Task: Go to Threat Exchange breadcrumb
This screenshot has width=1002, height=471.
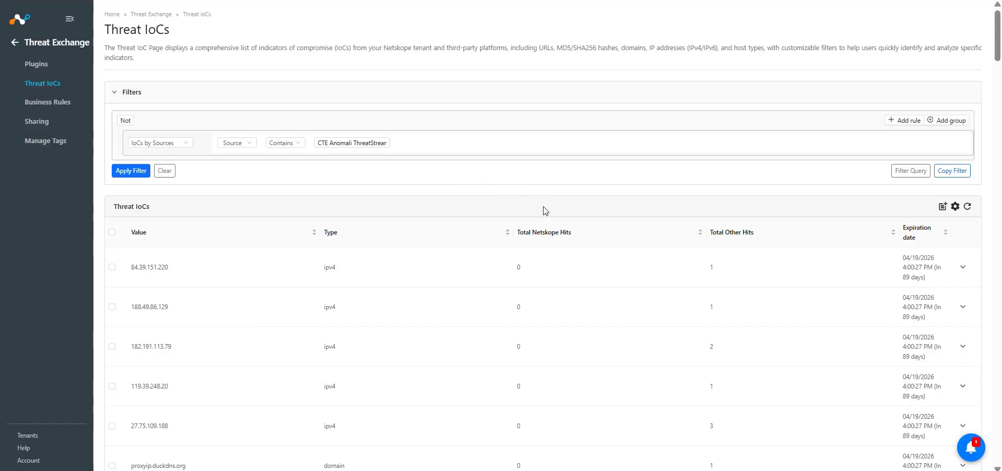Action: (x=151, y=14)
